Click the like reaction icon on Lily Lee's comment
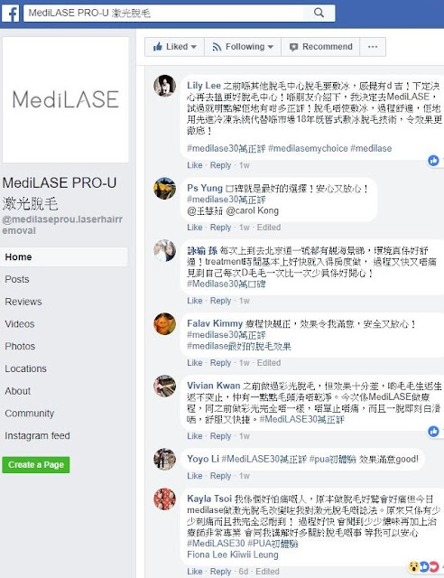This screenshot has height=578, width=444. click(433, 161)
